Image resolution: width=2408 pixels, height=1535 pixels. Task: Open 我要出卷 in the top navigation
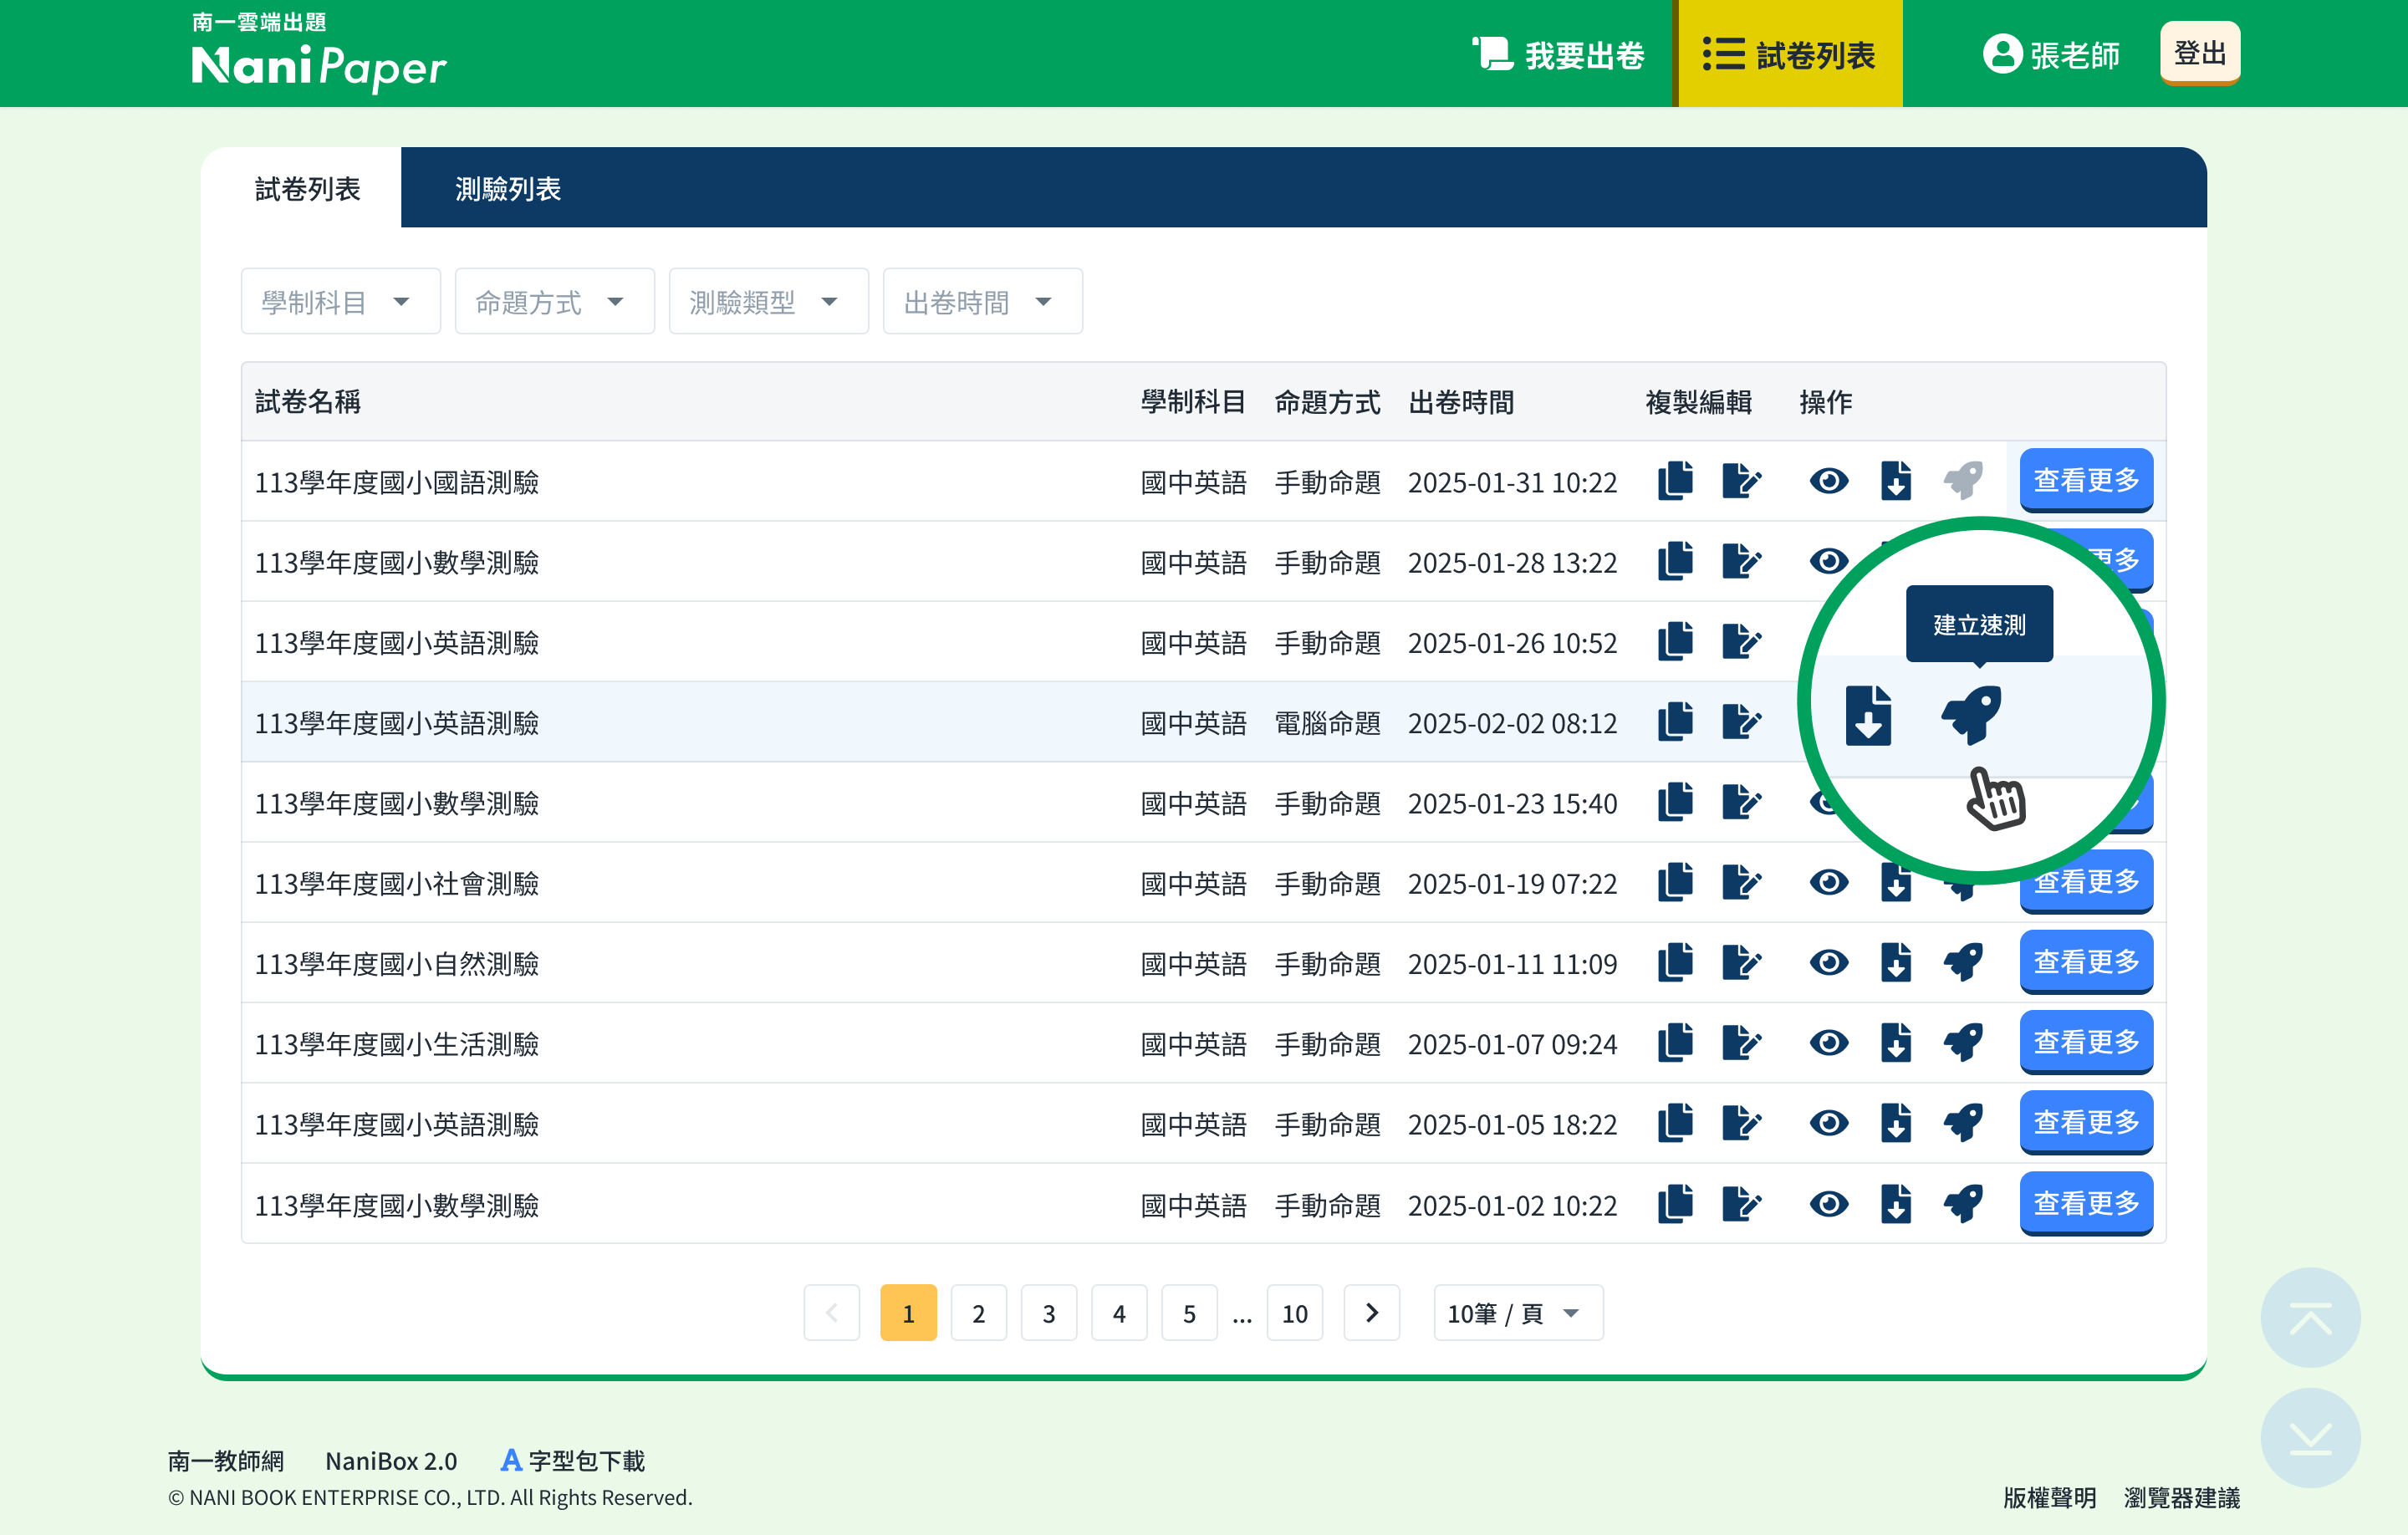(x=1558, y=54)
